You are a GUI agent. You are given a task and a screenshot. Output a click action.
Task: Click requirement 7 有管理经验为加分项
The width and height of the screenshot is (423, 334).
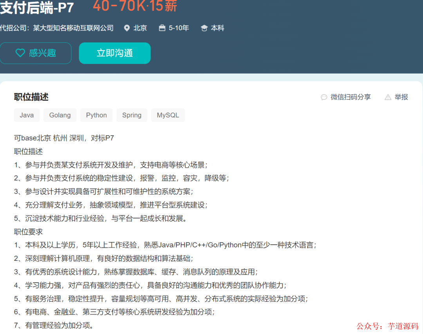54,325
